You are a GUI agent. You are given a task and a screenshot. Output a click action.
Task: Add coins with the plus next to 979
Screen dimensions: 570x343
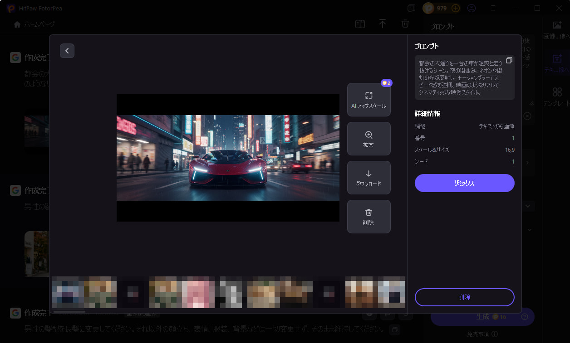point(455,8)
